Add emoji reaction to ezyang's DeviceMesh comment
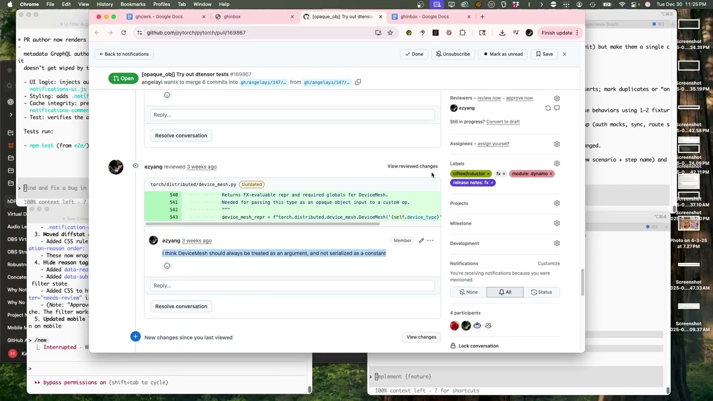The width and height of the screenshot is (713, 401). [167, 266]
